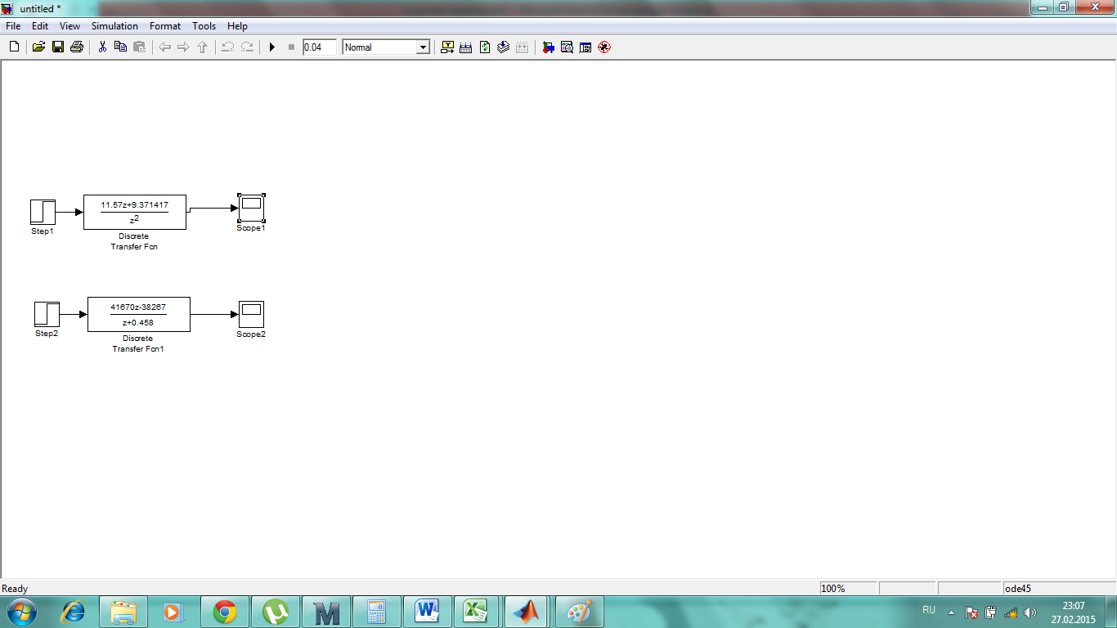The width and height of the screenshot is (1117, 628).
Task: Select the Scope2 block
Action: tap(251, 314)
